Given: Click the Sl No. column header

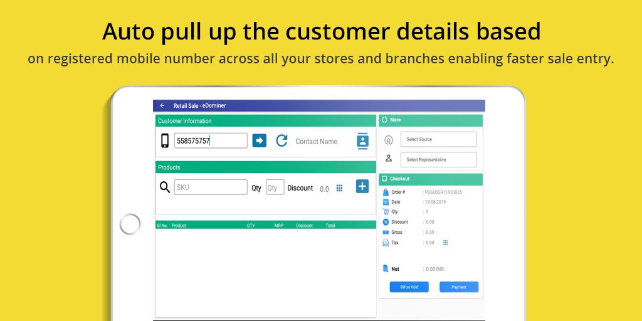Looking at the screenshot, I should pyautogui.click(x=162, y=226).
